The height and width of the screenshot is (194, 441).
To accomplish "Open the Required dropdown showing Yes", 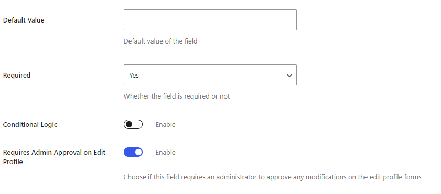I will [210, 75].
